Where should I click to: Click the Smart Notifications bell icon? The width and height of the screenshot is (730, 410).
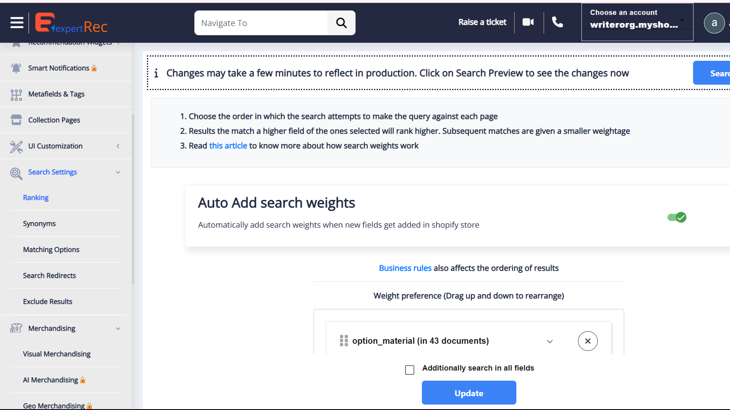pyautogui.click(x=16, y=68)
